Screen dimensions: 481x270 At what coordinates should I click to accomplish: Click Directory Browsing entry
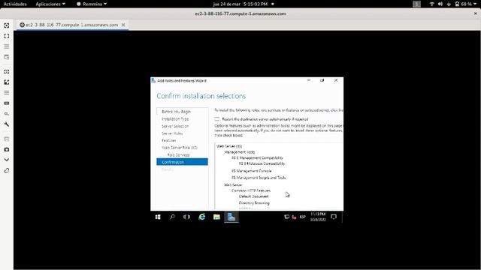point(254,203)
